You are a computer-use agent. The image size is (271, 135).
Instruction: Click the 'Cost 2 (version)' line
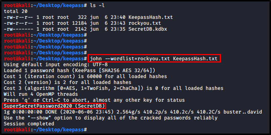point(68,82)
